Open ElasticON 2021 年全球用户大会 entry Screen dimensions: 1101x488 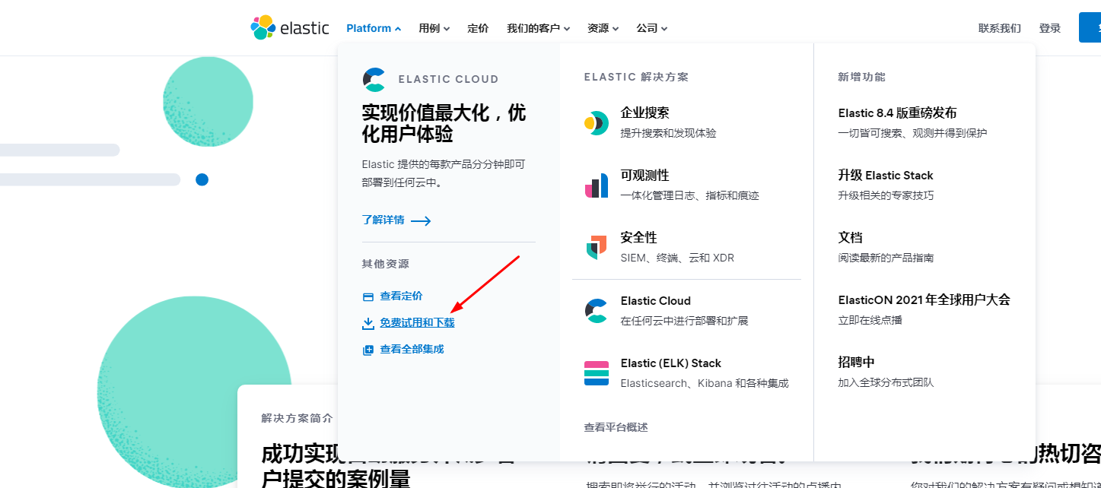point(924,300)
